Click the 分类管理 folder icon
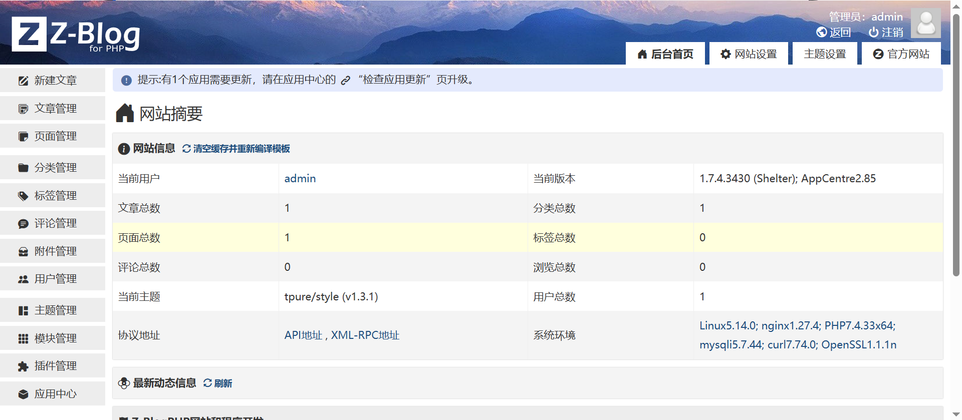The width and height of the screenshot is (962, 420). point(23,168)
